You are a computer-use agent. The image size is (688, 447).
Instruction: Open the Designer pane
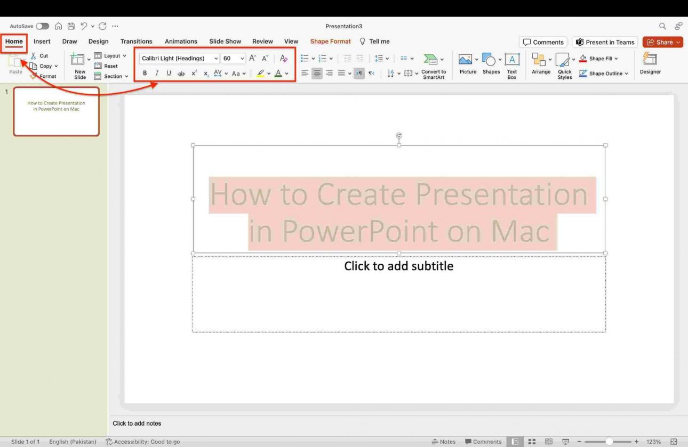pos(650,63)
